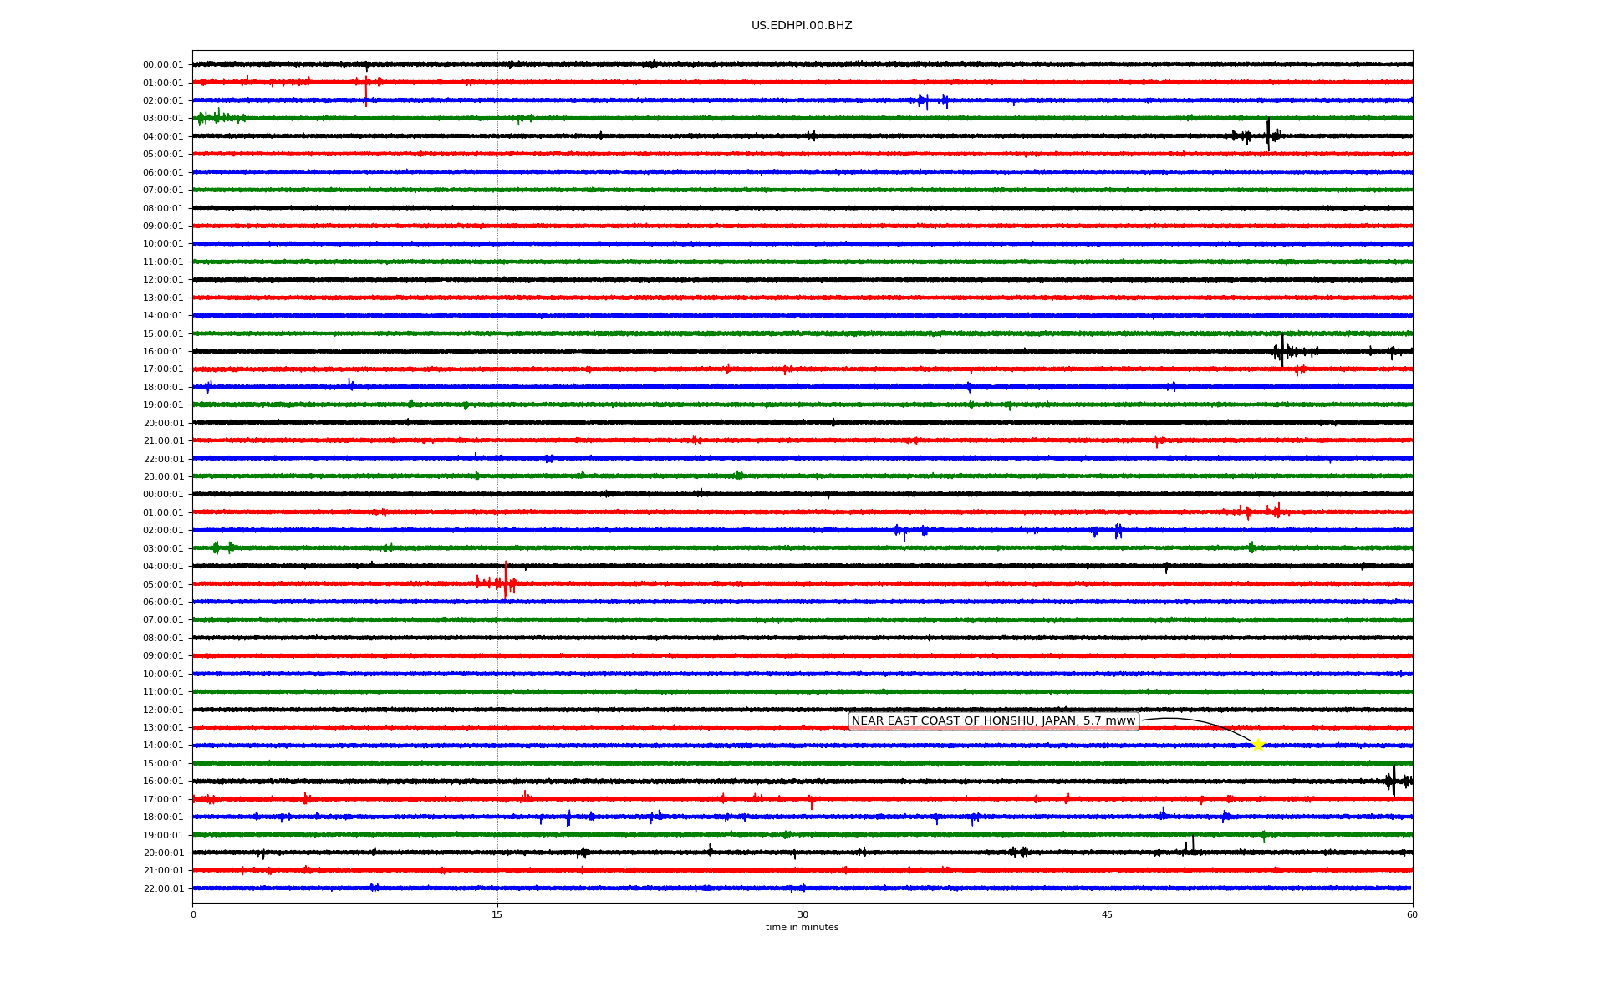Image resolution: width=1605 pixels, height=1003 pixels.
Task: Click the yellow earthquake star marker
Action: (1258, 745)
